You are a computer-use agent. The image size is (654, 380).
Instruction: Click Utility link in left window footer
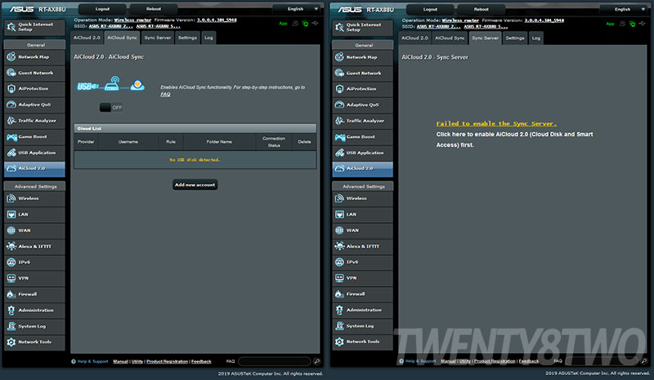tap(137, 361)
